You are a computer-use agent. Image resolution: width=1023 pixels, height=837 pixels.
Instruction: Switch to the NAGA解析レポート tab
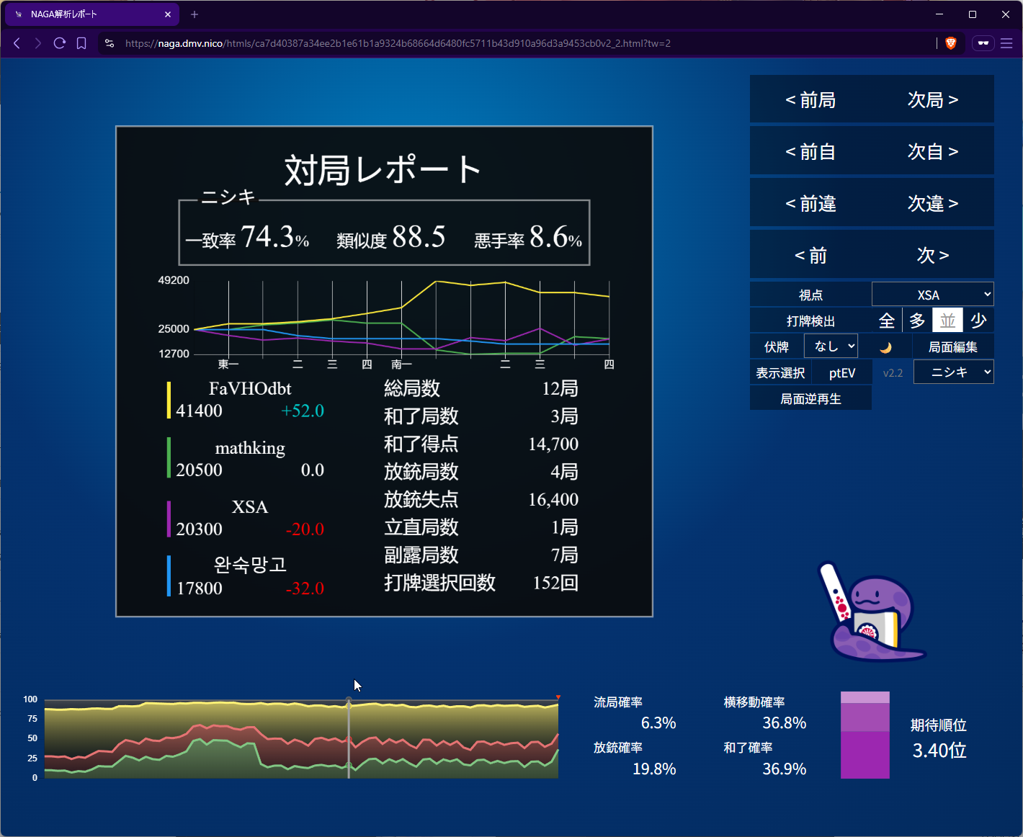click(x=90, y=14)
